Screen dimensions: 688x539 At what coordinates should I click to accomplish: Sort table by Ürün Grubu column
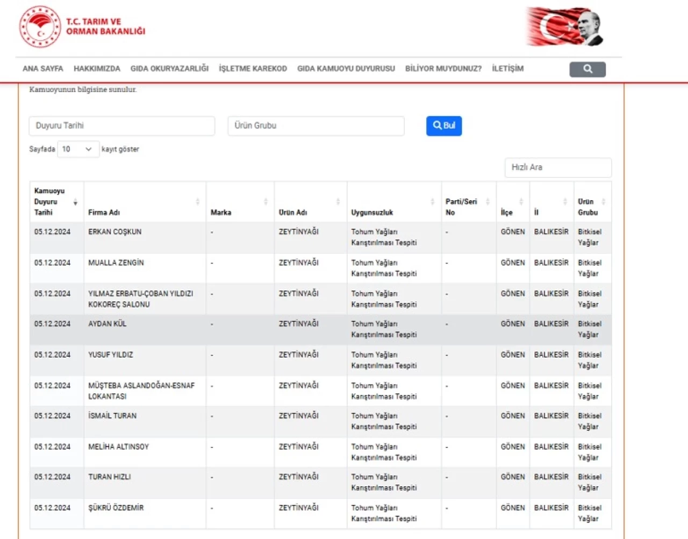(x=592, y=202)
